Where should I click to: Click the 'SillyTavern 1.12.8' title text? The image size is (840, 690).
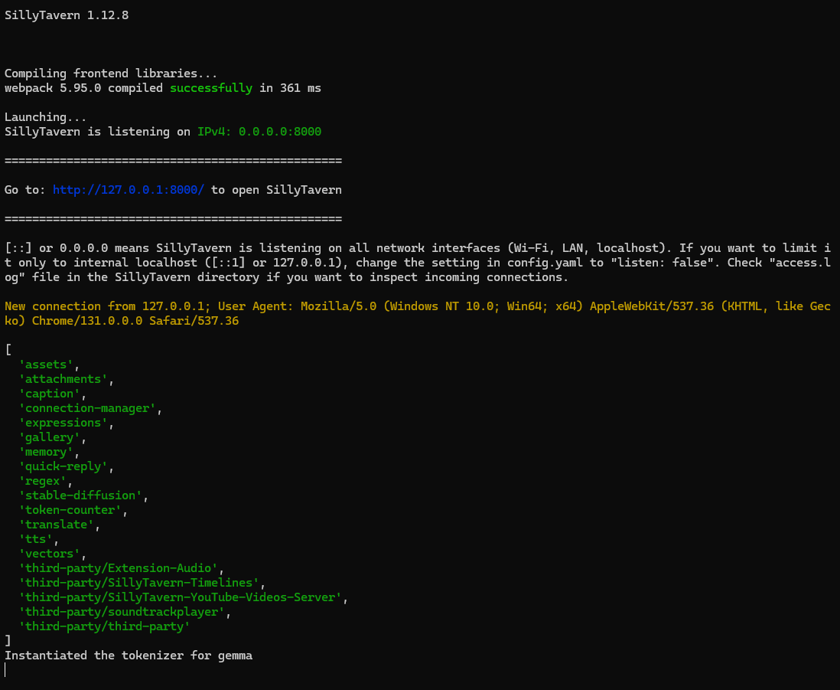(67, 15)
